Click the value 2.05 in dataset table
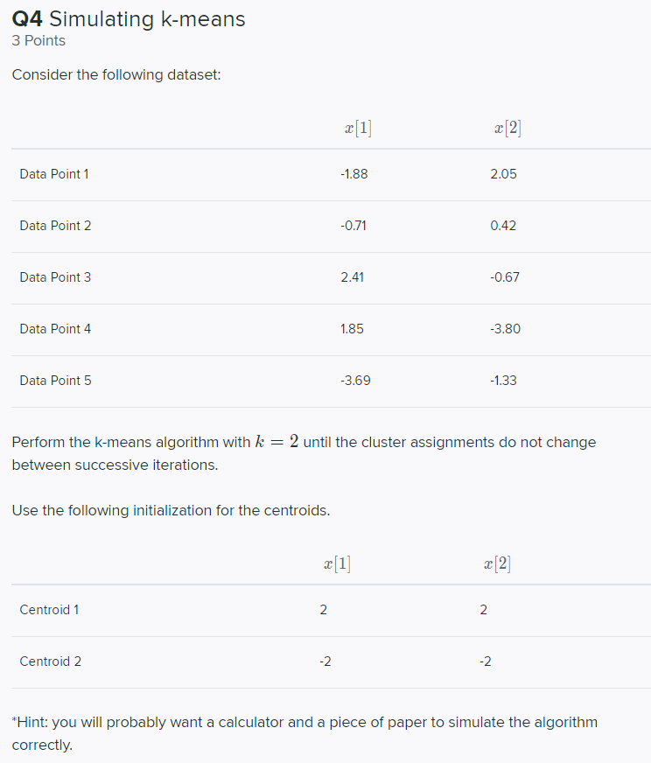 [504, 174]
